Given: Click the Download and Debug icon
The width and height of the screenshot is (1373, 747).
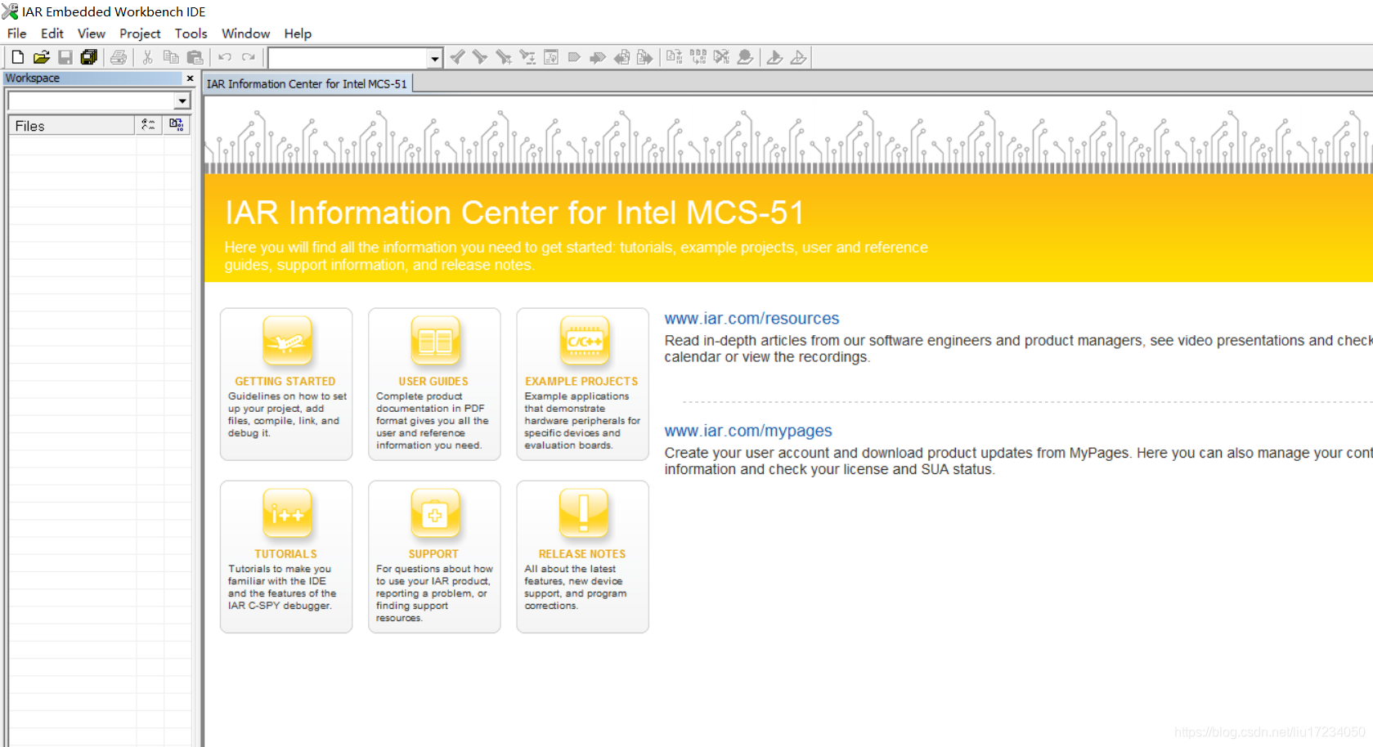Looking at the screenshot, I should pos(774,57).
